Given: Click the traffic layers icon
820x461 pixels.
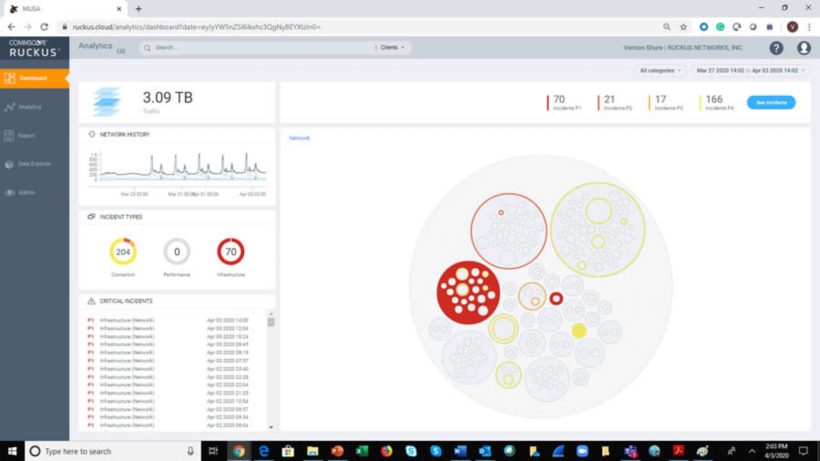Looking at the screenshot, I should click(106, 102).
